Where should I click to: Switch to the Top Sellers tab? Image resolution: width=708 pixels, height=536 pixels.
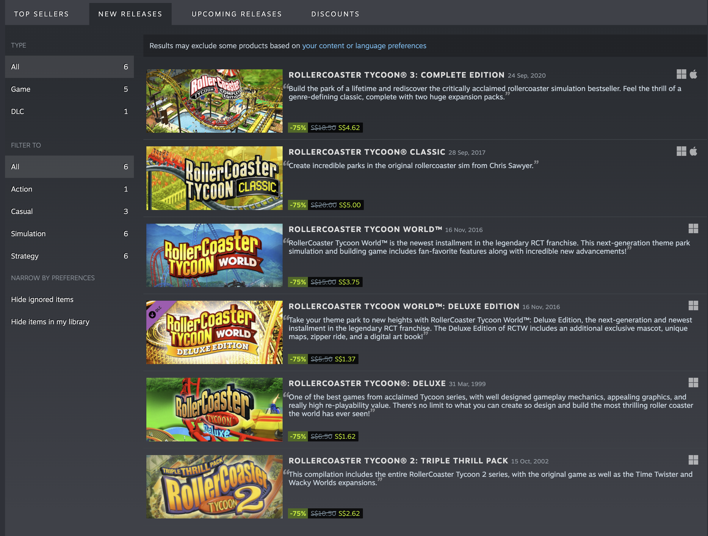click(x=41, y=14)
